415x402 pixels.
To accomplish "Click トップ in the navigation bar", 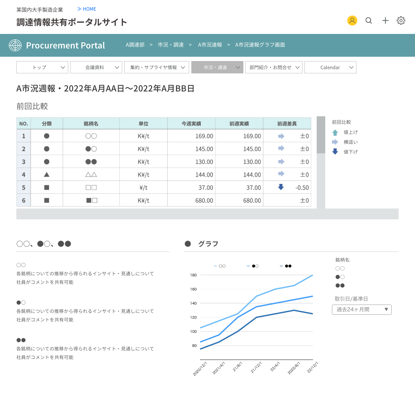I will (x=42, y=67).
